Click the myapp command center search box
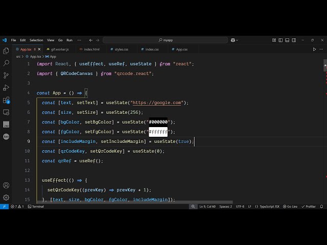 pyautogui.click(x=165, y=40)
